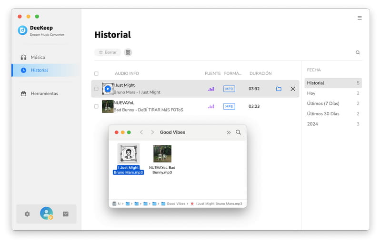
Task: Filter history by Últimos 30 Días
Action: [333, 114]
